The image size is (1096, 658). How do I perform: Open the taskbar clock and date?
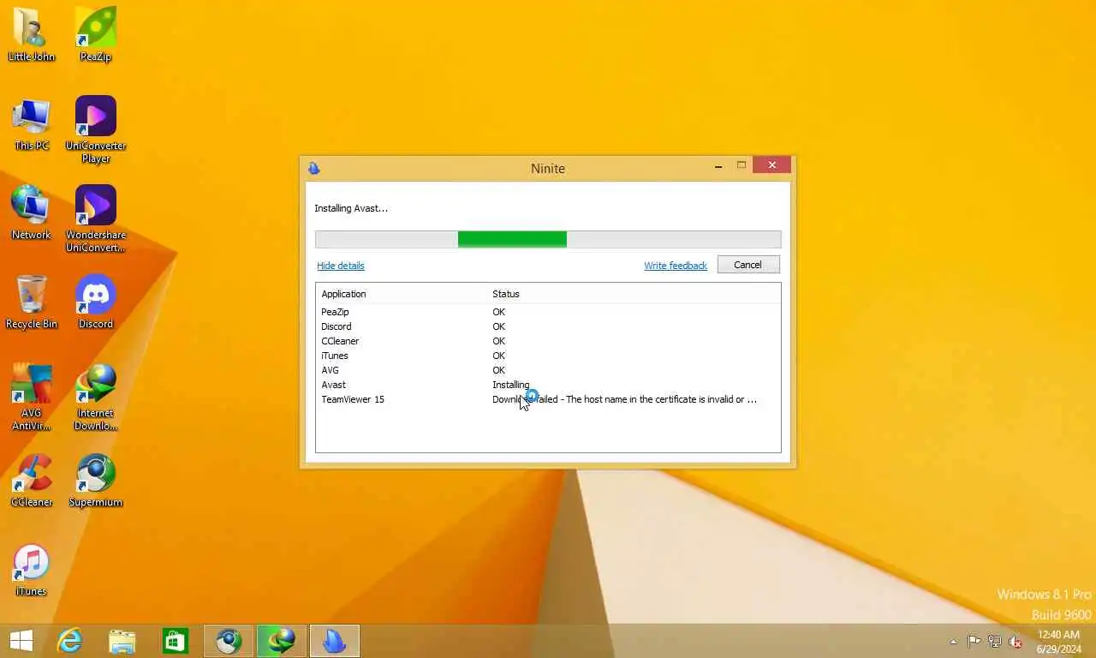[1058, 641]
